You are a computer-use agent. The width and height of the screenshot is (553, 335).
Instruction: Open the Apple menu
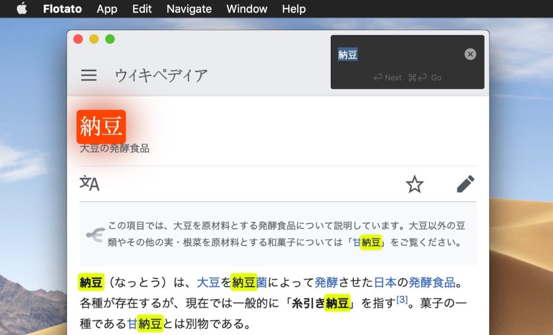(x=22, y=9)
